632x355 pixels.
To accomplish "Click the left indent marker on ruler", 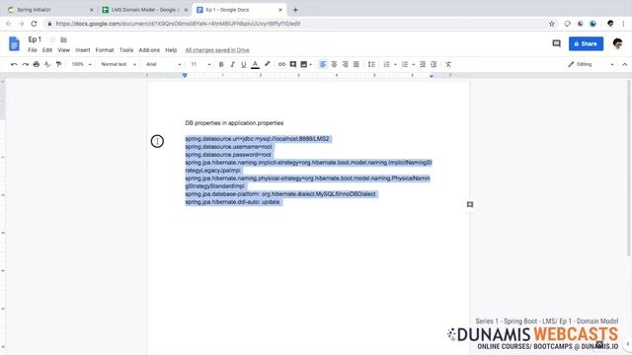I will tap(185, 76).
